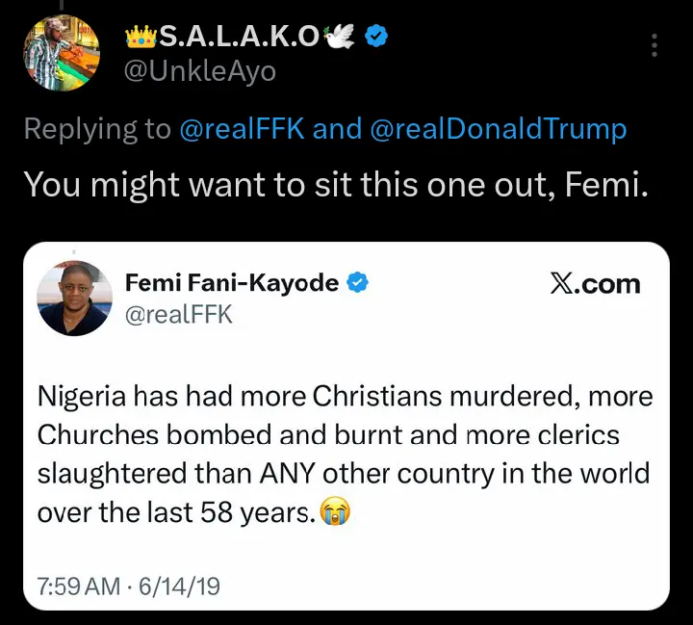693x625 pixels.
Task: Click the @realFFK handle under Femi Fani-Kayode
Action: pyautogui.click(x=179, y=314)
